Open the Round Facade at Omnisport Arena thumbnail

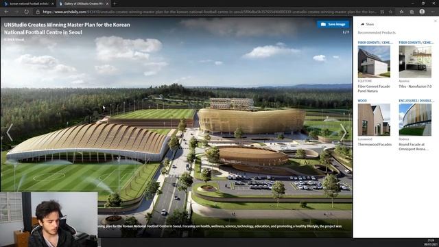[x=415, y=120]
